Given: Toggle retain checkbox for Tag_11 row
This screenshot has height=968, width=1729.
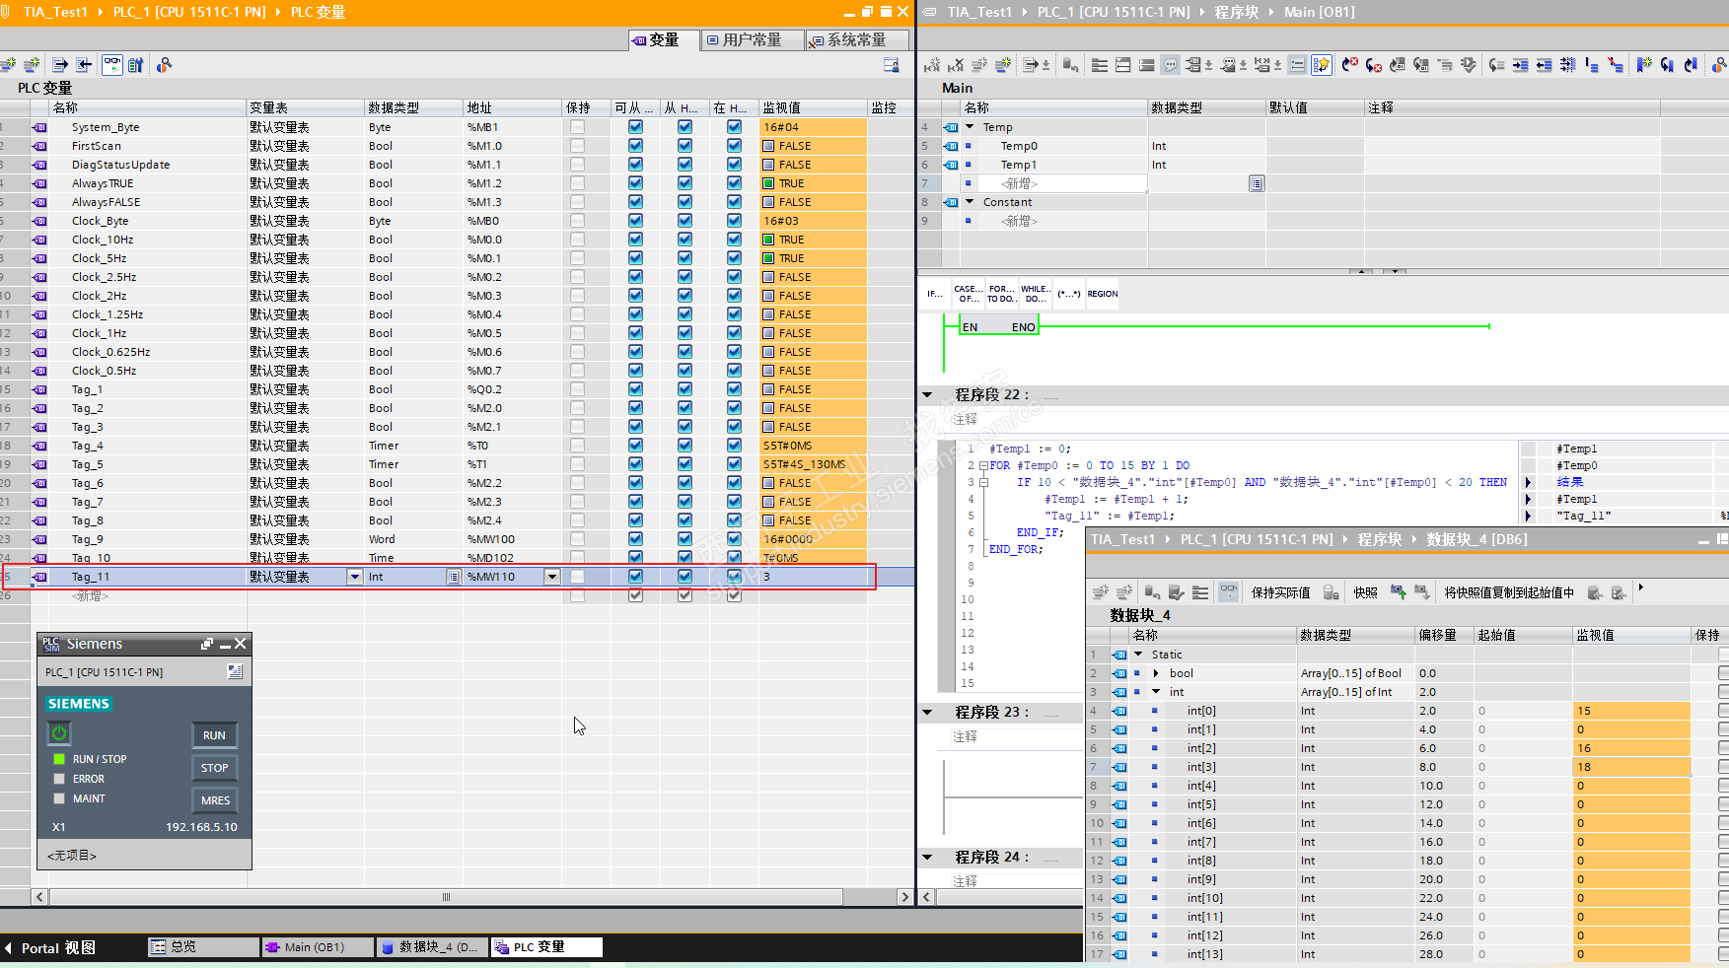Looking at the screenshot, I should click(577, 577).
